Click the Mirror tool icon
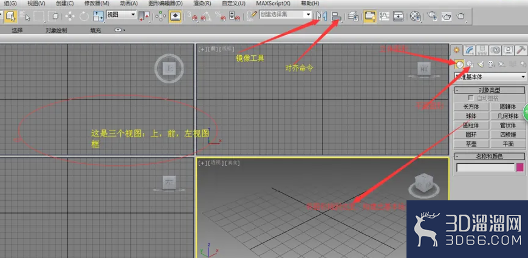 [x=321, y=16]
